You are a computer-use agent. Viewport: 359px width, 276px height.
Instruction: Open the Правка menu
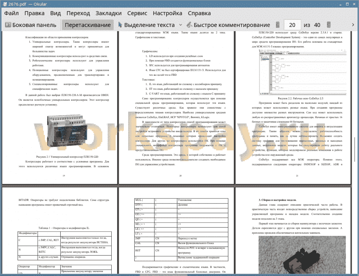(x=34, y=13)
